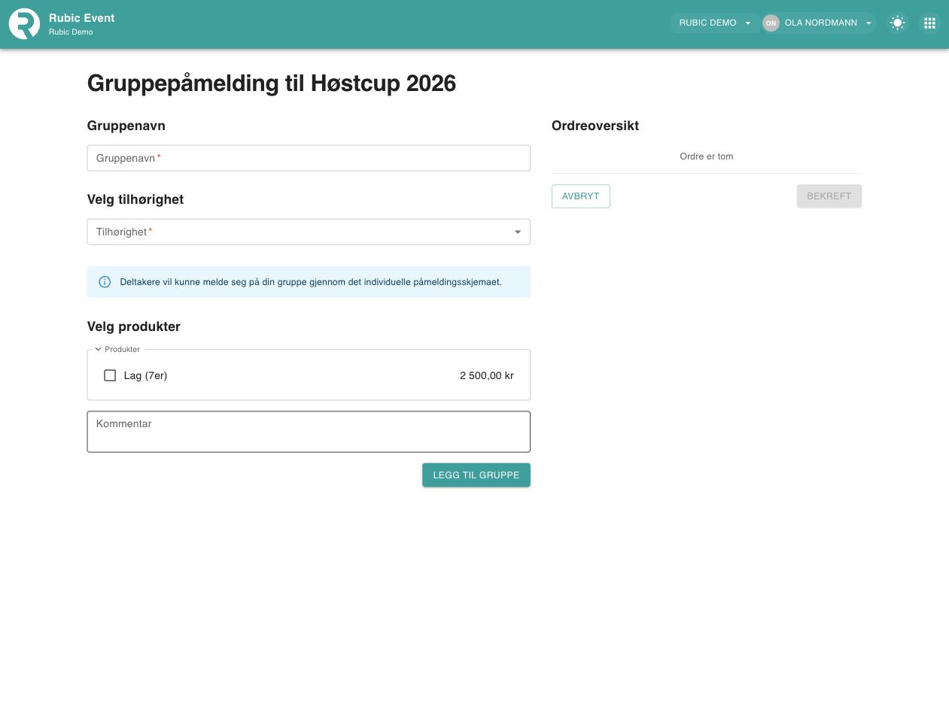Click the Velg produkter heading

pyautogui.click(x=134, y=326)
